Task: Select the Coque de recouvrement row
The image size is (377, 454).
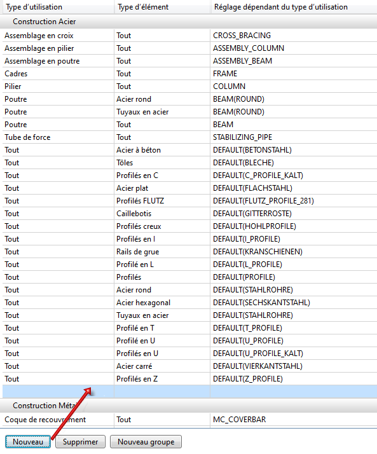Action: tap(189, 420)
